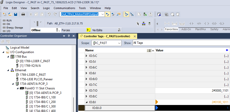
Task: Pin the Controller Organizer panel
Action: [x=69, y=36]
